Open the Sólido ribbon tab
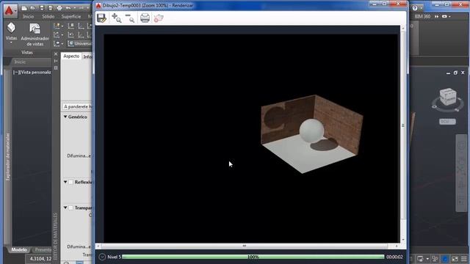 [48, 16]
